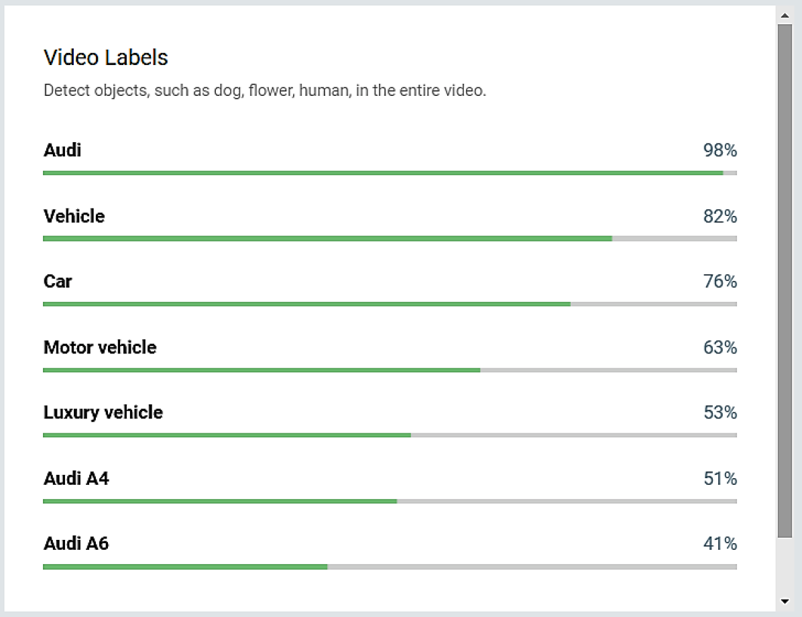Click the scrollbar down arrow

click(x=785, y=601)
